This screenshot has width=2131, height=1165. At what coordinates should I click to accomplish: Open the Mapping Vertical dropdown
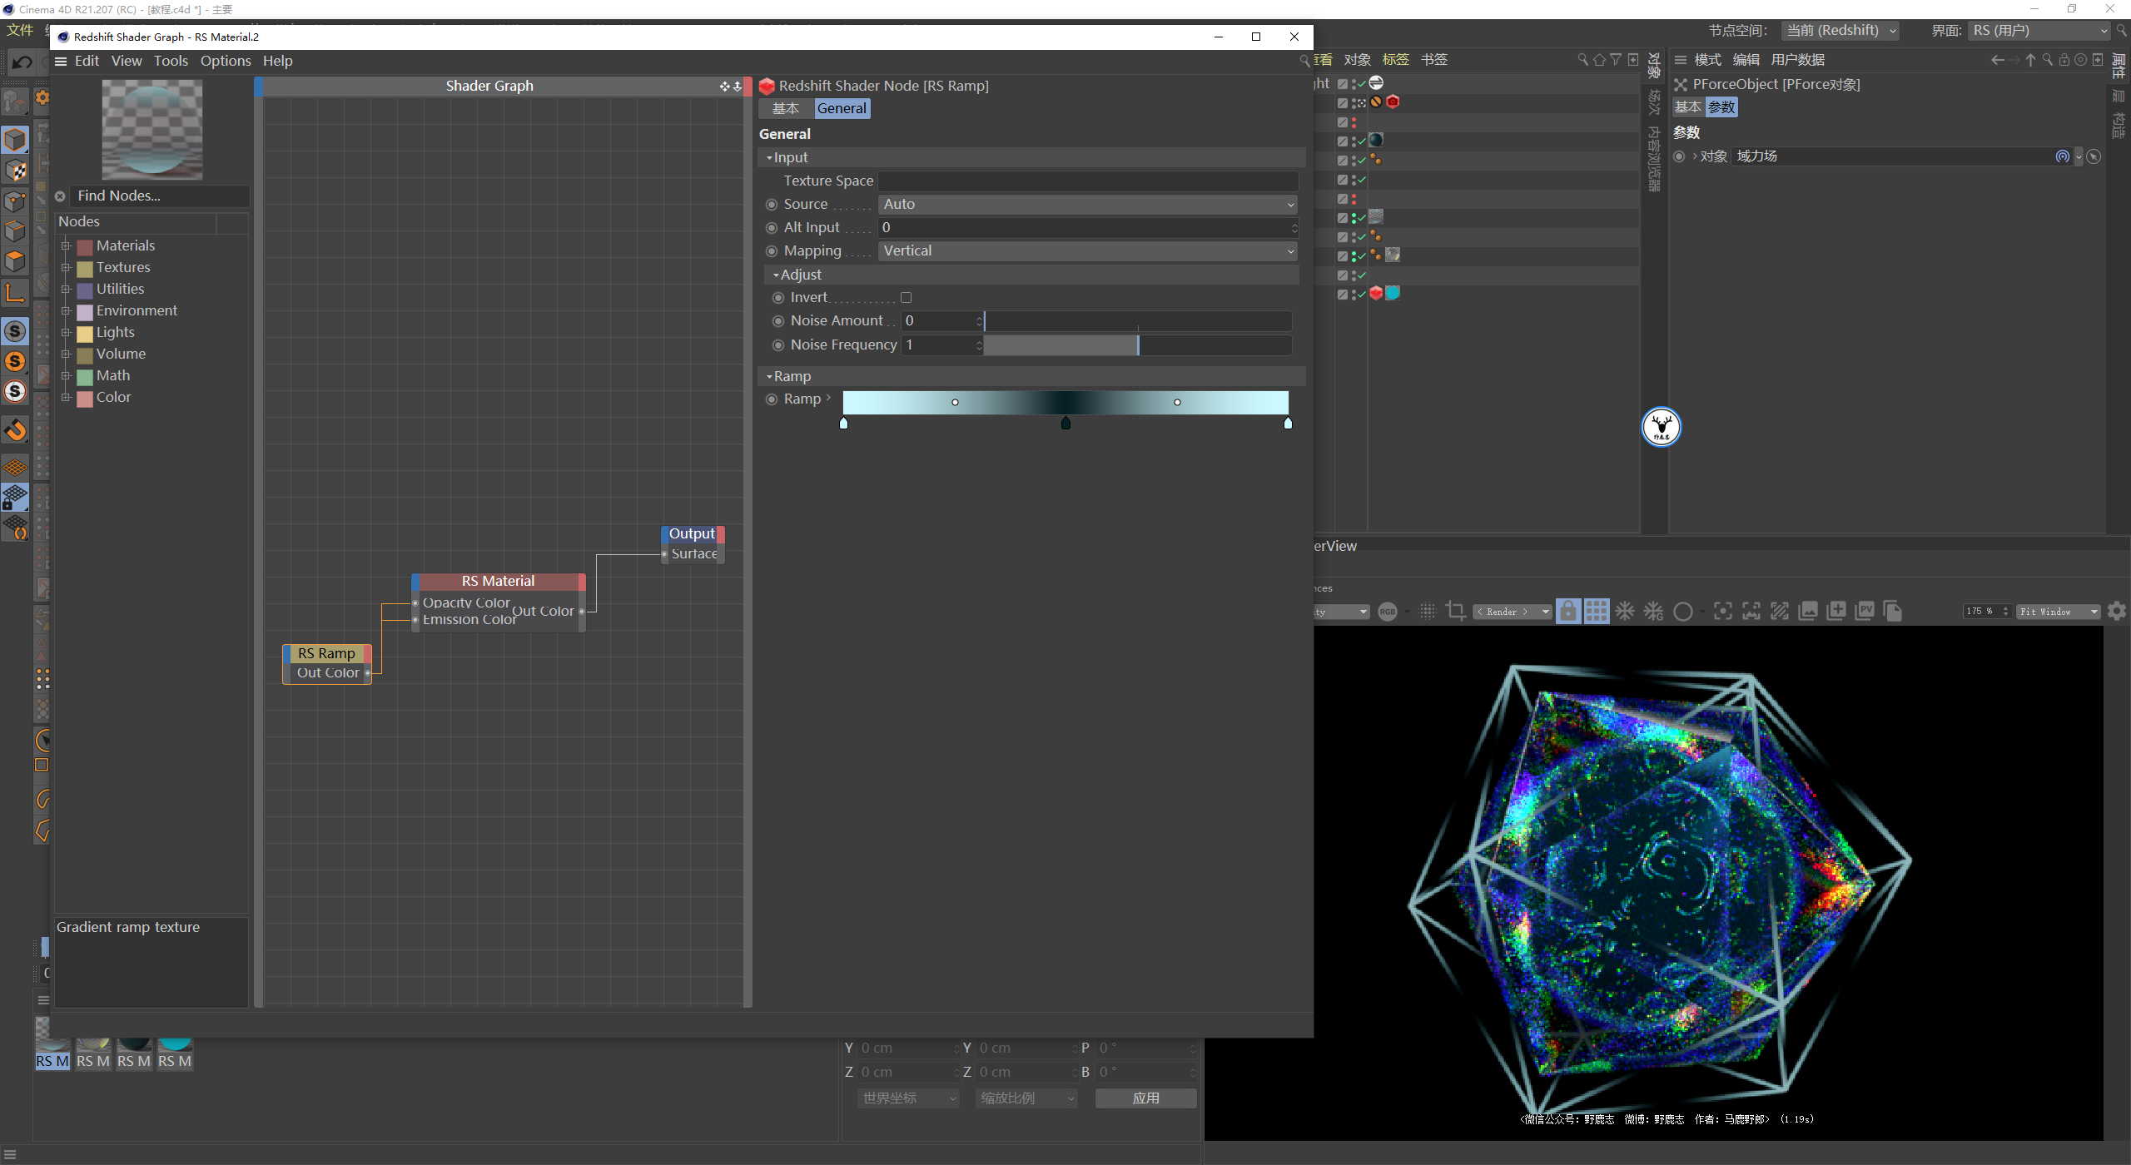[1087, 251]
